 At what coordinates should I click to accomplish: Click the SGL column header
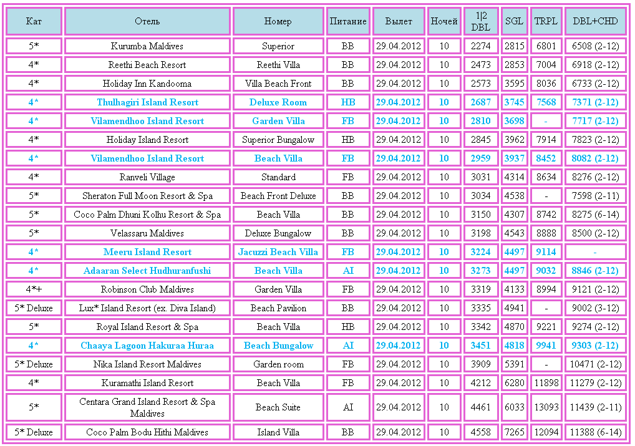514,21
